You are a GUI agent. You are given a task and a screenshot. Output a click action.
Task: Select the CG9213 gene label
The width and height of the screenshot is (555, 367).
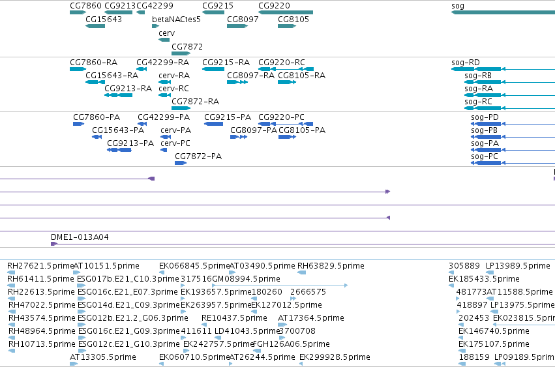[120, 6]
